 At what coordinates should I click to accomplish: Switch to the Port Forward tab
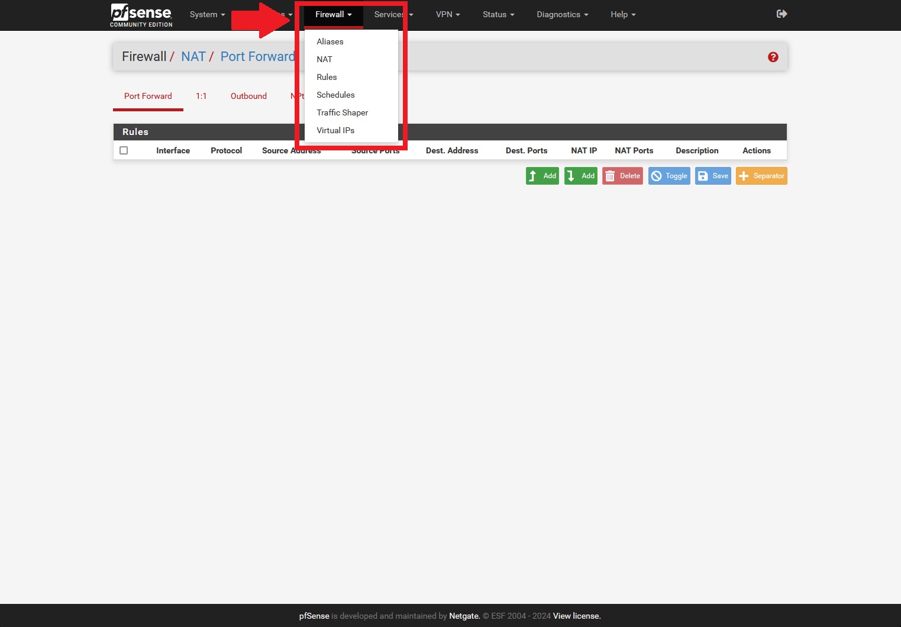[148, 96]
